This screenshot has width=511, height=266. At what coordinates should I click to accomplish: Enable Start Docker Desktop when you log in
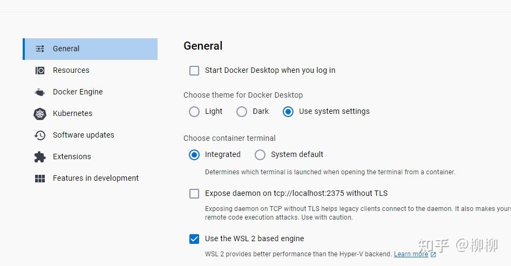194,70
